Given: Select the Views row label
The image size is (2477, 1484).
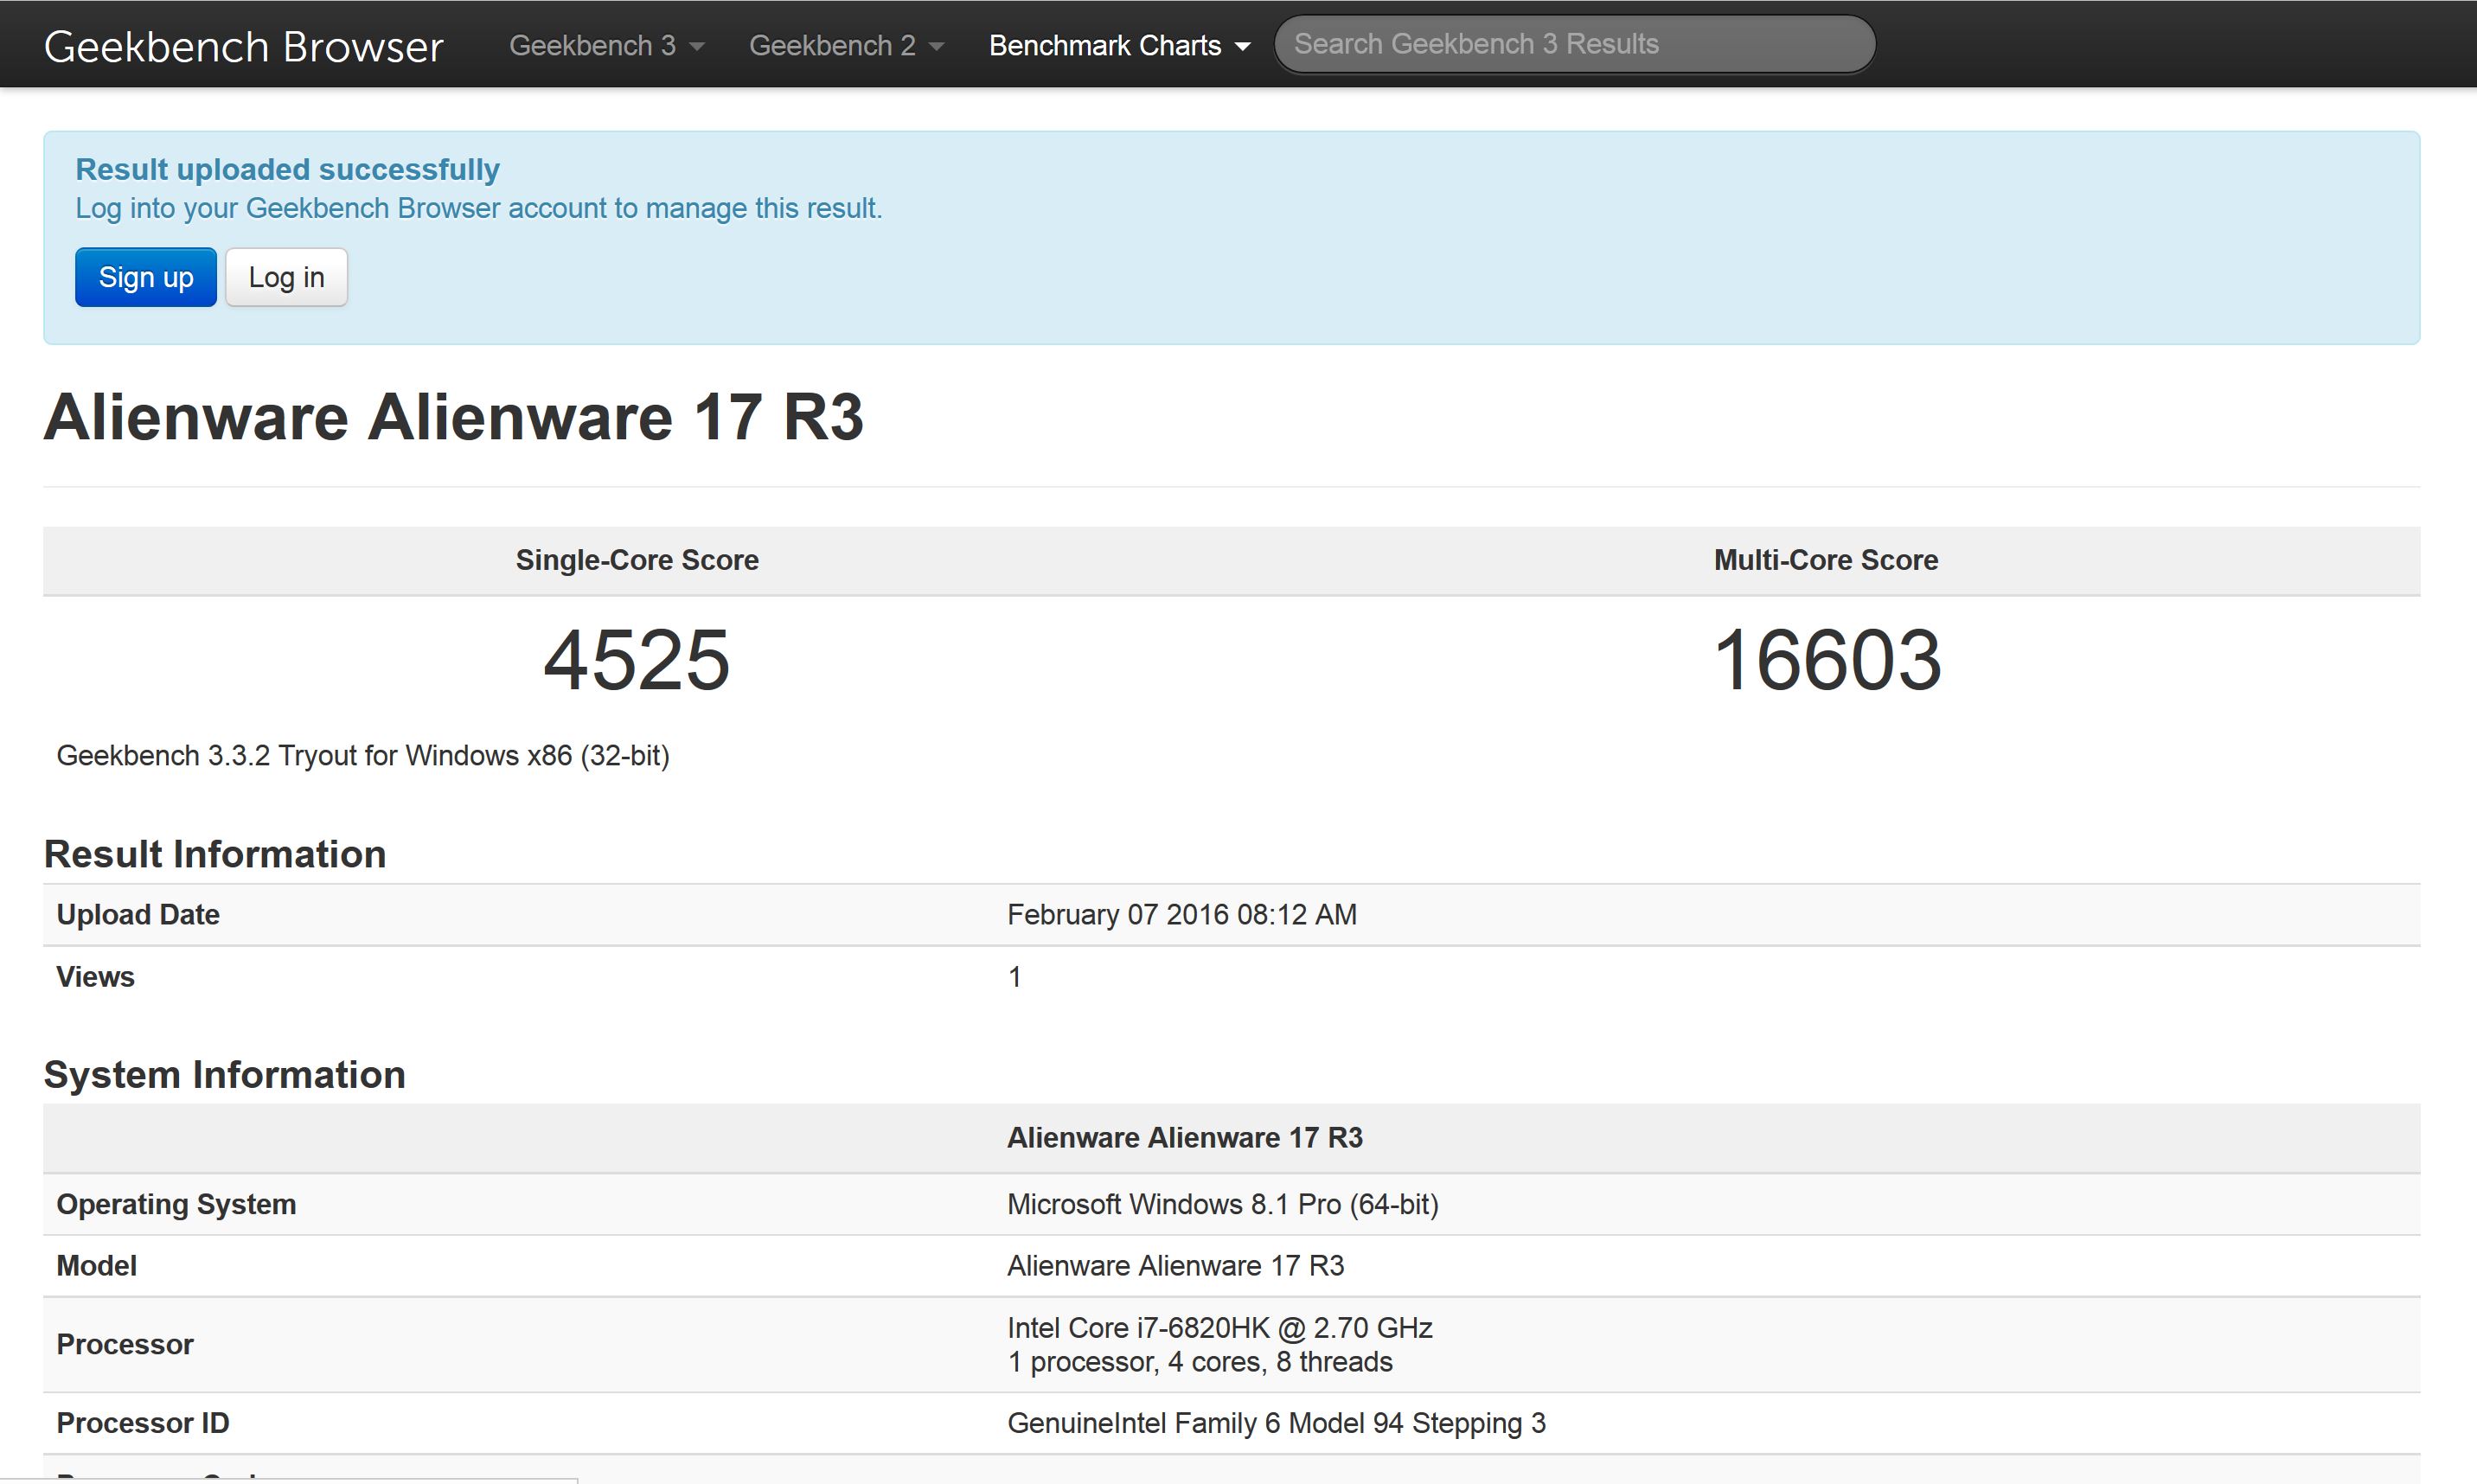Looking at the screenshot, I should 95,976.
